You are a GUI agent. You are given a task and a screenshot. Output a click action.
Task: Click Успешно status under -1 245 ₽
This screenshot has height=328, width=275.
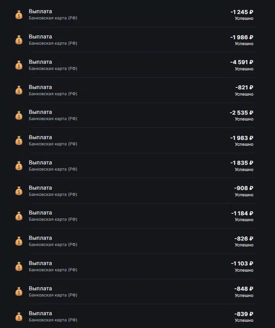[x=244, y=18]
